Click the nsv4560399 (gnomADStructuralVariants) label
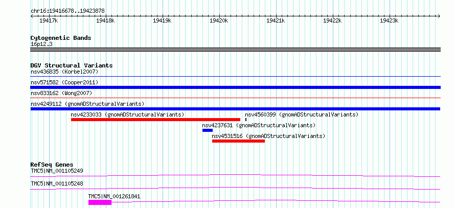This screenshot has height=208, width=455. pyautogui.click(x=302, y=114)
